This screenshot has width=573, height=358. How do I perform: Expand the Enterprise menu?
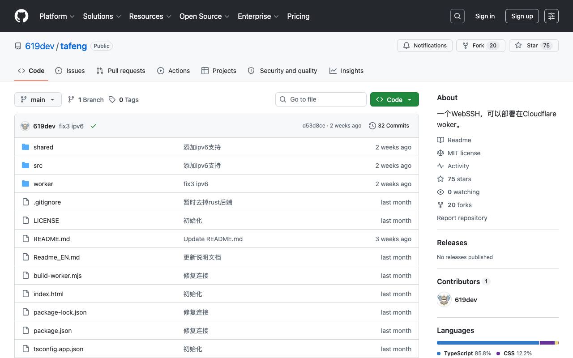(258, 16)
